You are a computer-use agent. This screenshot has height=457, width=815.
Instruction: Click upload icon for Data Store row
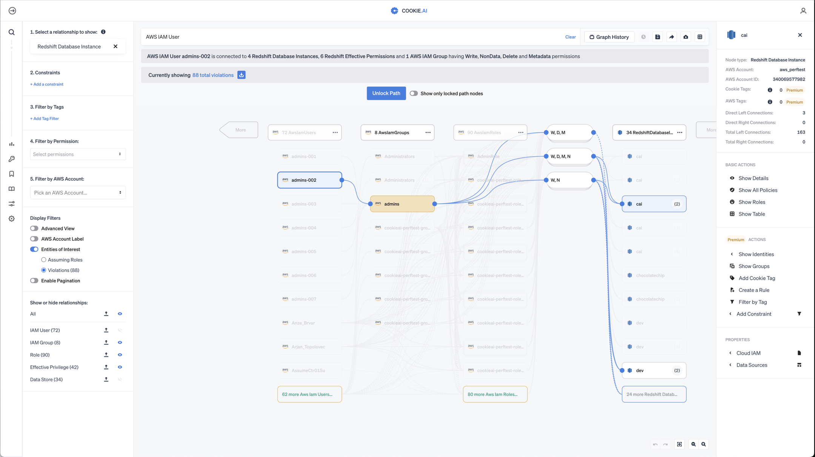(106, 379)
